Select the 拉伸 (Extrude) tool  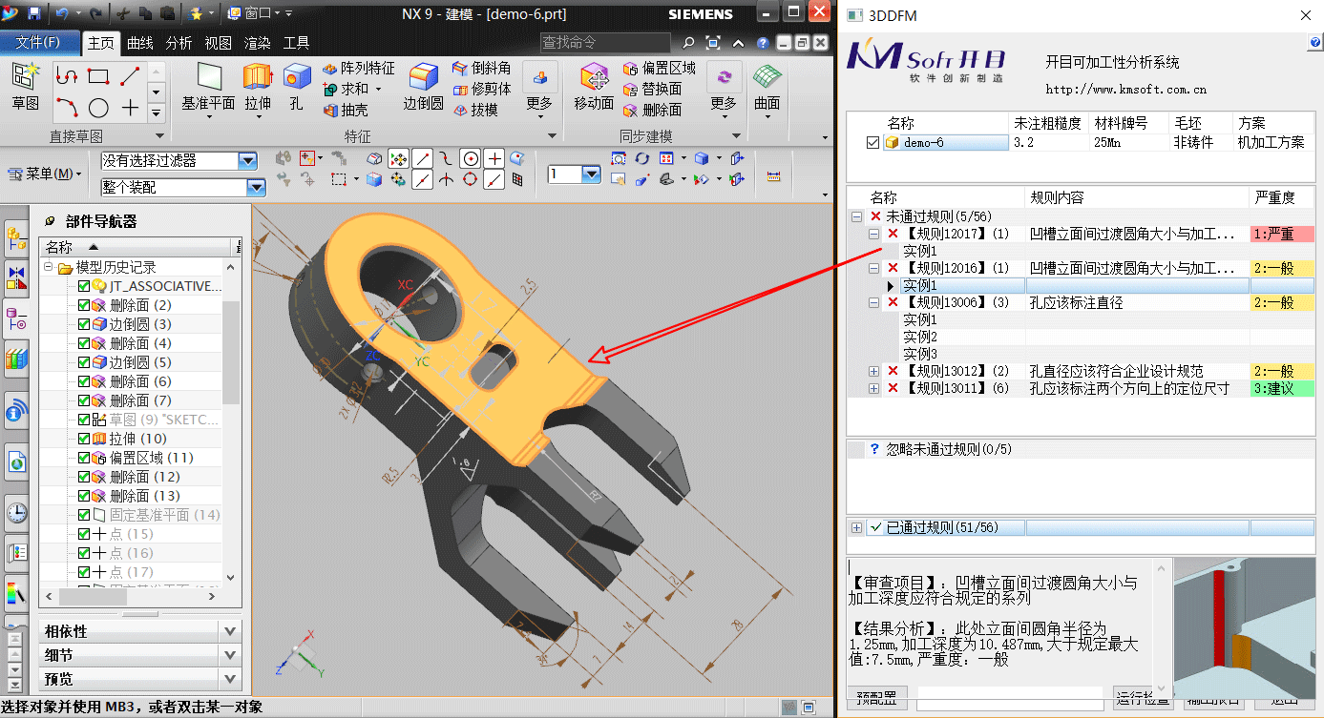point(257,78)
